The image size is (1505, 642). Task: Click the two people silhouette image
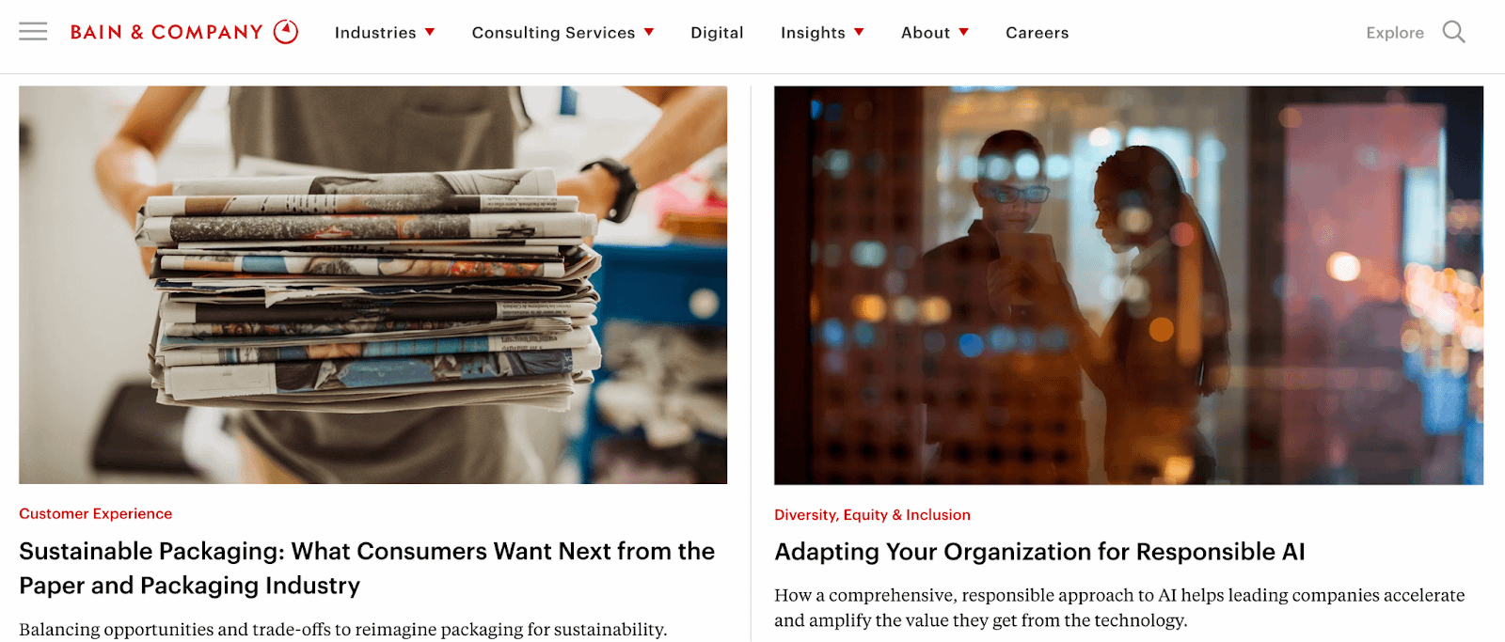1129,285
